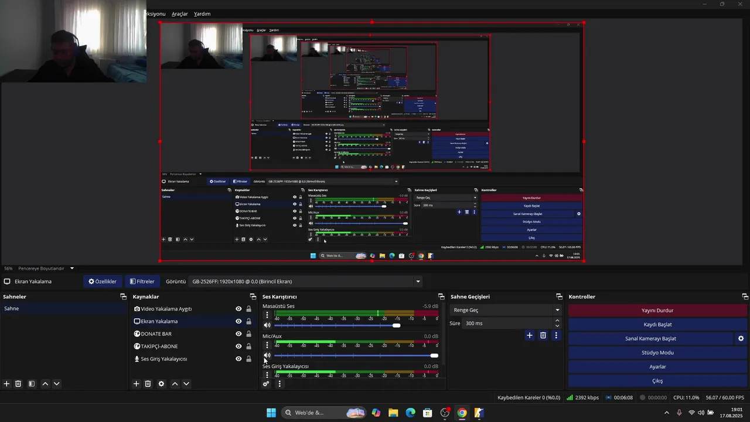The width and height of the screenshot is (750, 422).
Task: Undock the Sahne Geçişleri panel
Action: click(x=559, y=297)
